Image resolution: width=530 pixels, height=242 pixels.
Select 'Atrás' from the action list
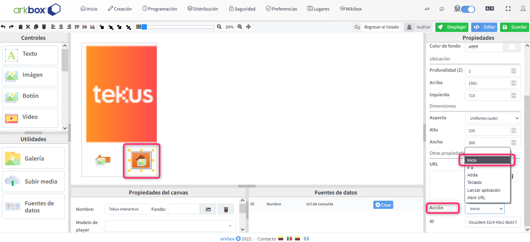(x=472, y=175)
